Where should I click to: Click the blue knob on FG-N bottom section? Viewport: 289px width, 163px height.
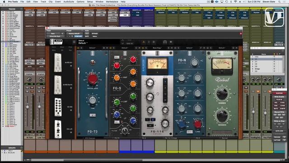point(182,125)
